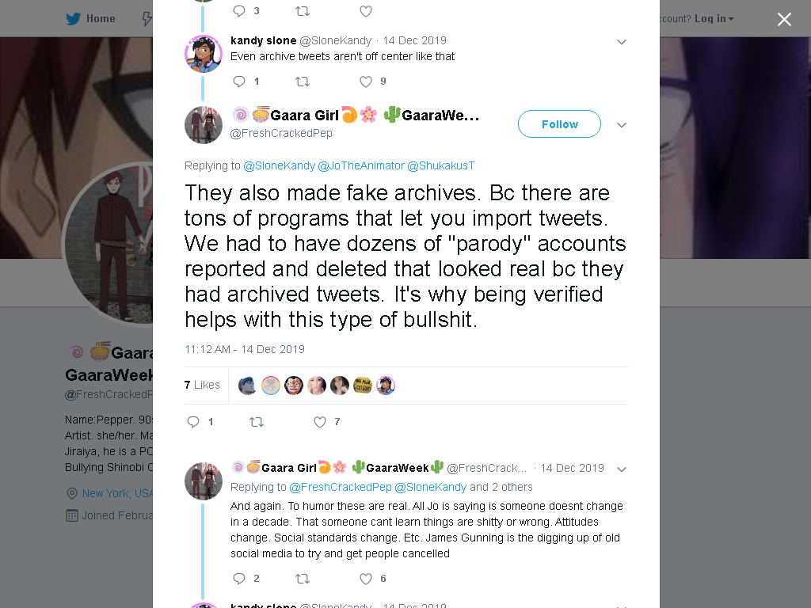Follow the @FreshCrackedPep account
This screenshot has width=811, height=608.
[x=560, y=124]
